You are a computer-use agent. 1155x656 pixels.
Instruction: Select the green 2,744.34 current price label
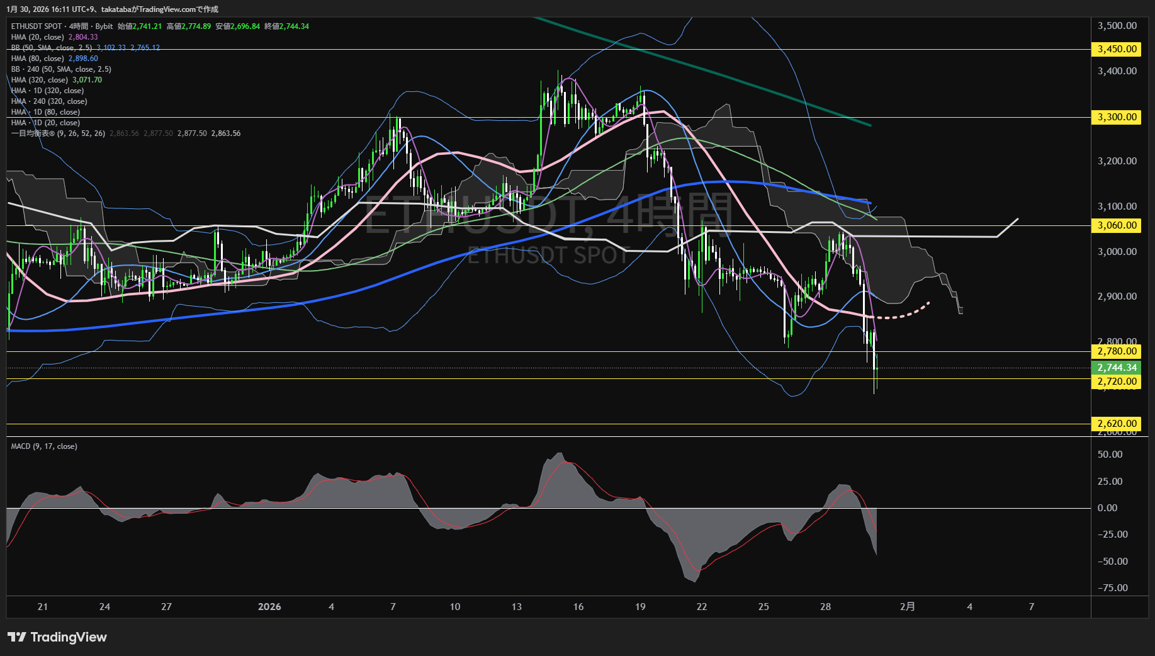coord(1117,368)
